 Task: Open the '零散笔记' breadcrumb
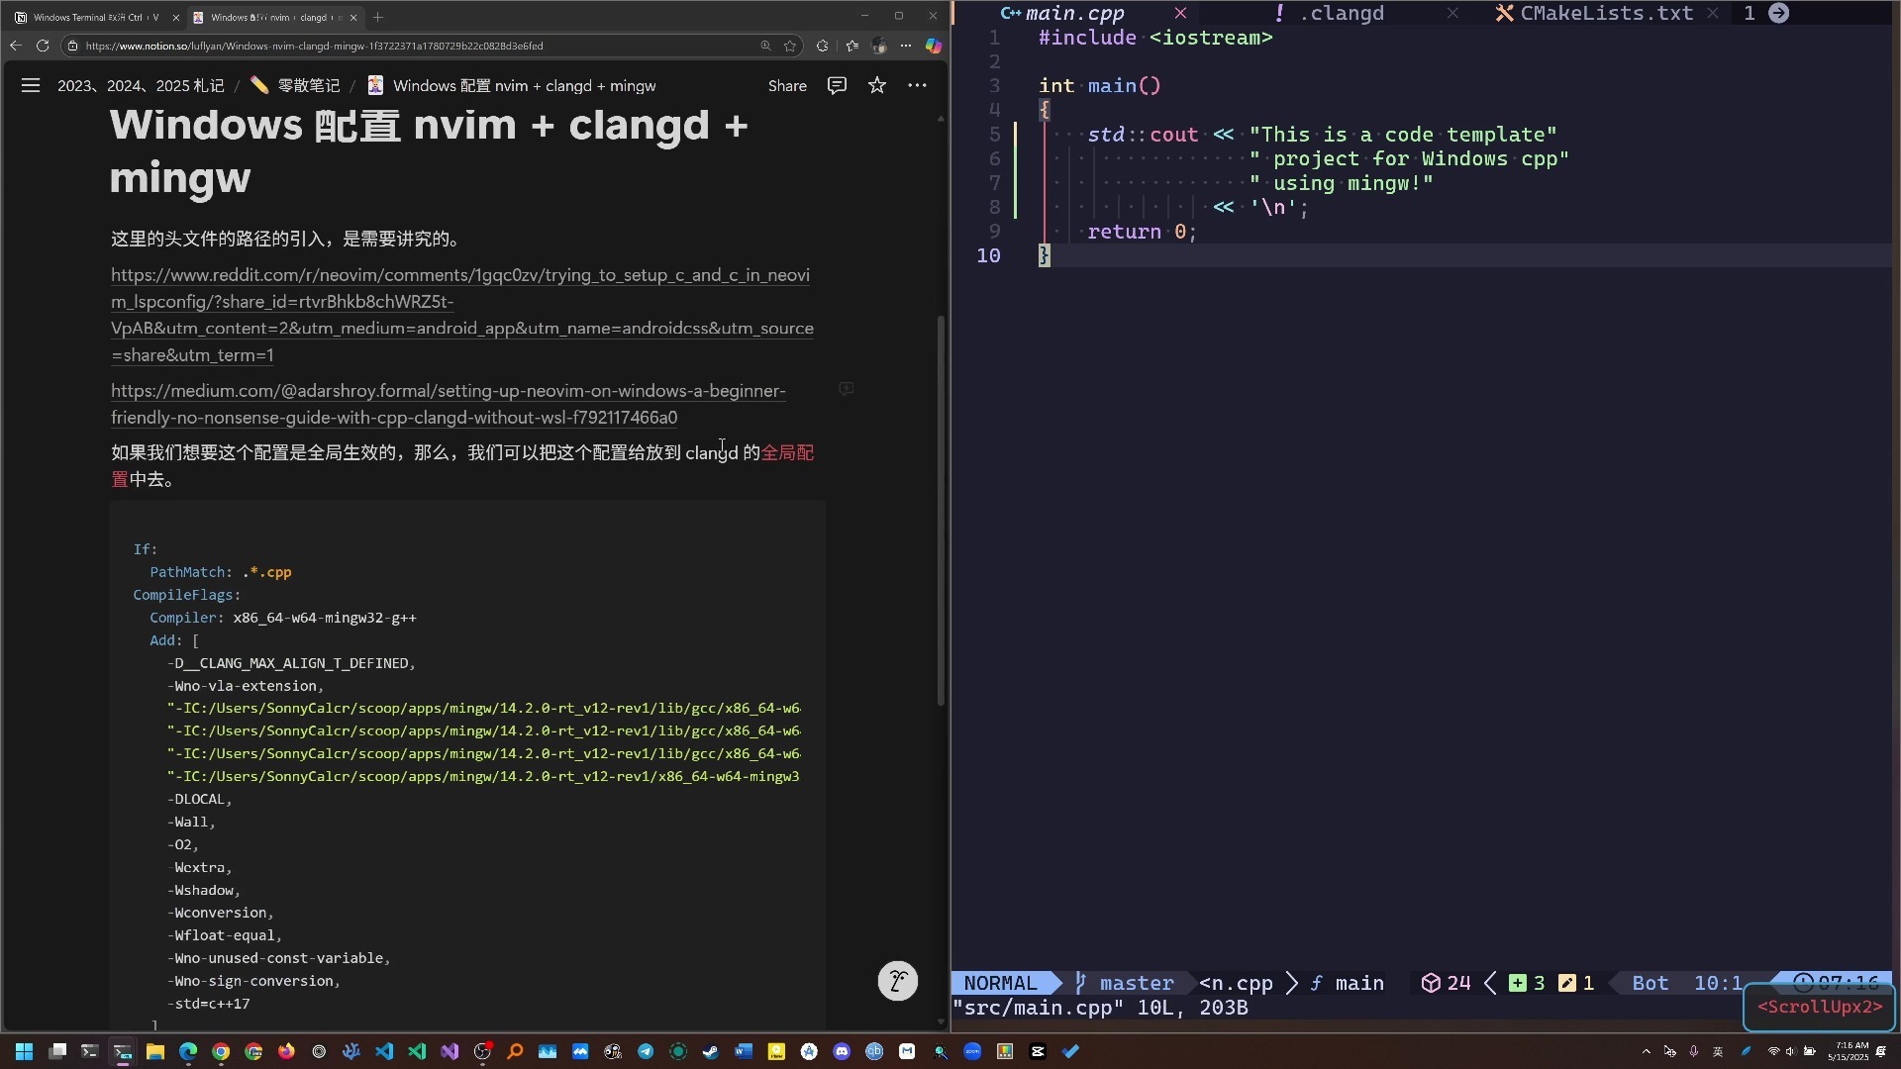pyautogui.click(x=295, y=86)
